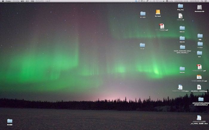Select the Macintosh HD drive icon
The image size is (209, 130).
coord(199,7)
